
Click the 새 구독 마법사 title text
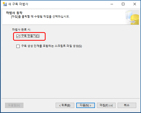click(18, 4)
